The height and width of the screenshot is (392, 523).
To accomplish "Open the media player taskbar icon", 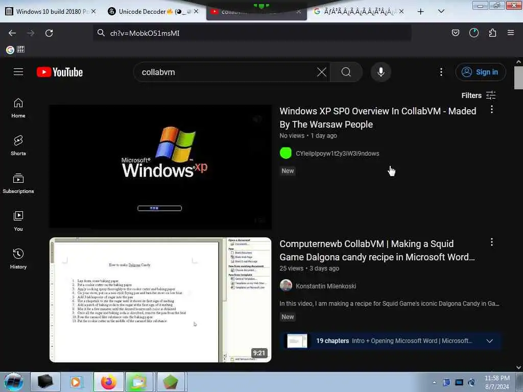I will 76,382.
